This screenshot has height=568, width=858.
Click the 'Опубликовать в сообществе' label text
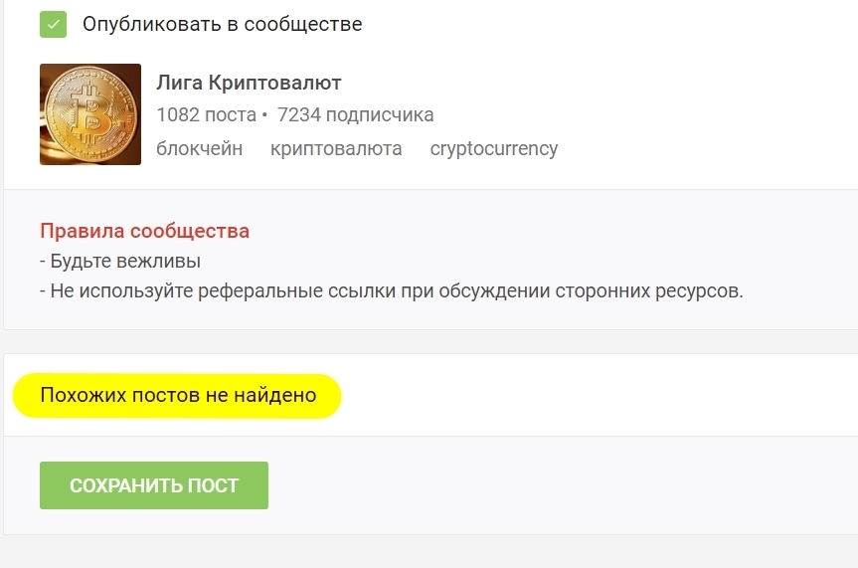pyautogui.click(x=222, y=24)
